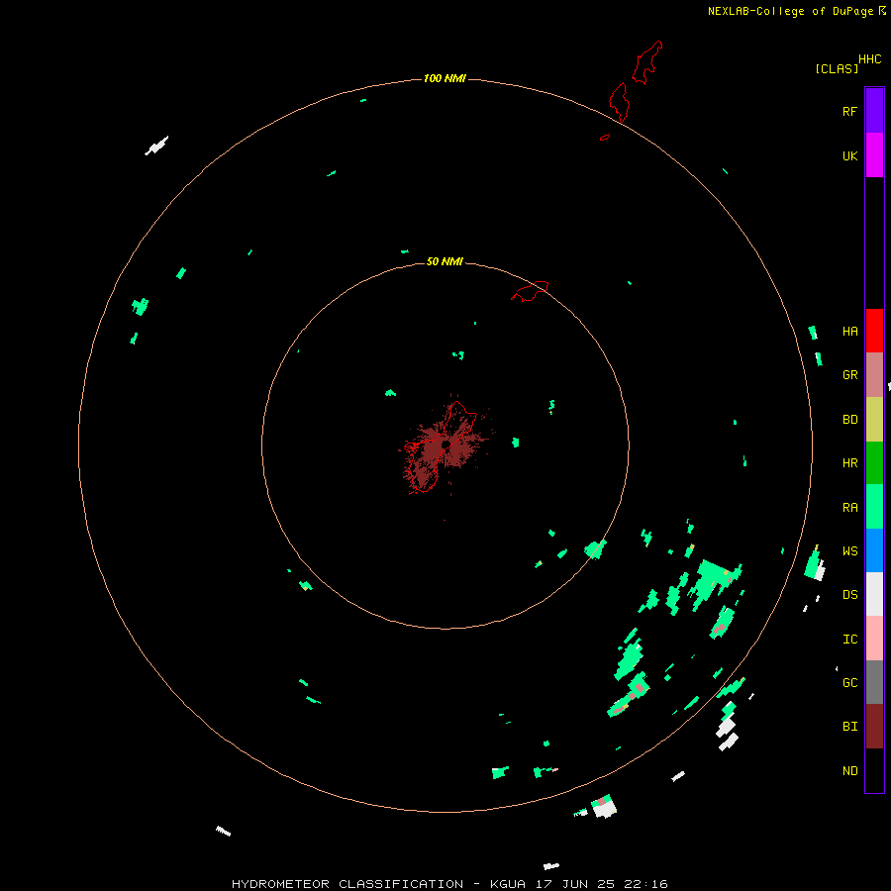
Task: Click the BI legend label
Action: [849, 727]
